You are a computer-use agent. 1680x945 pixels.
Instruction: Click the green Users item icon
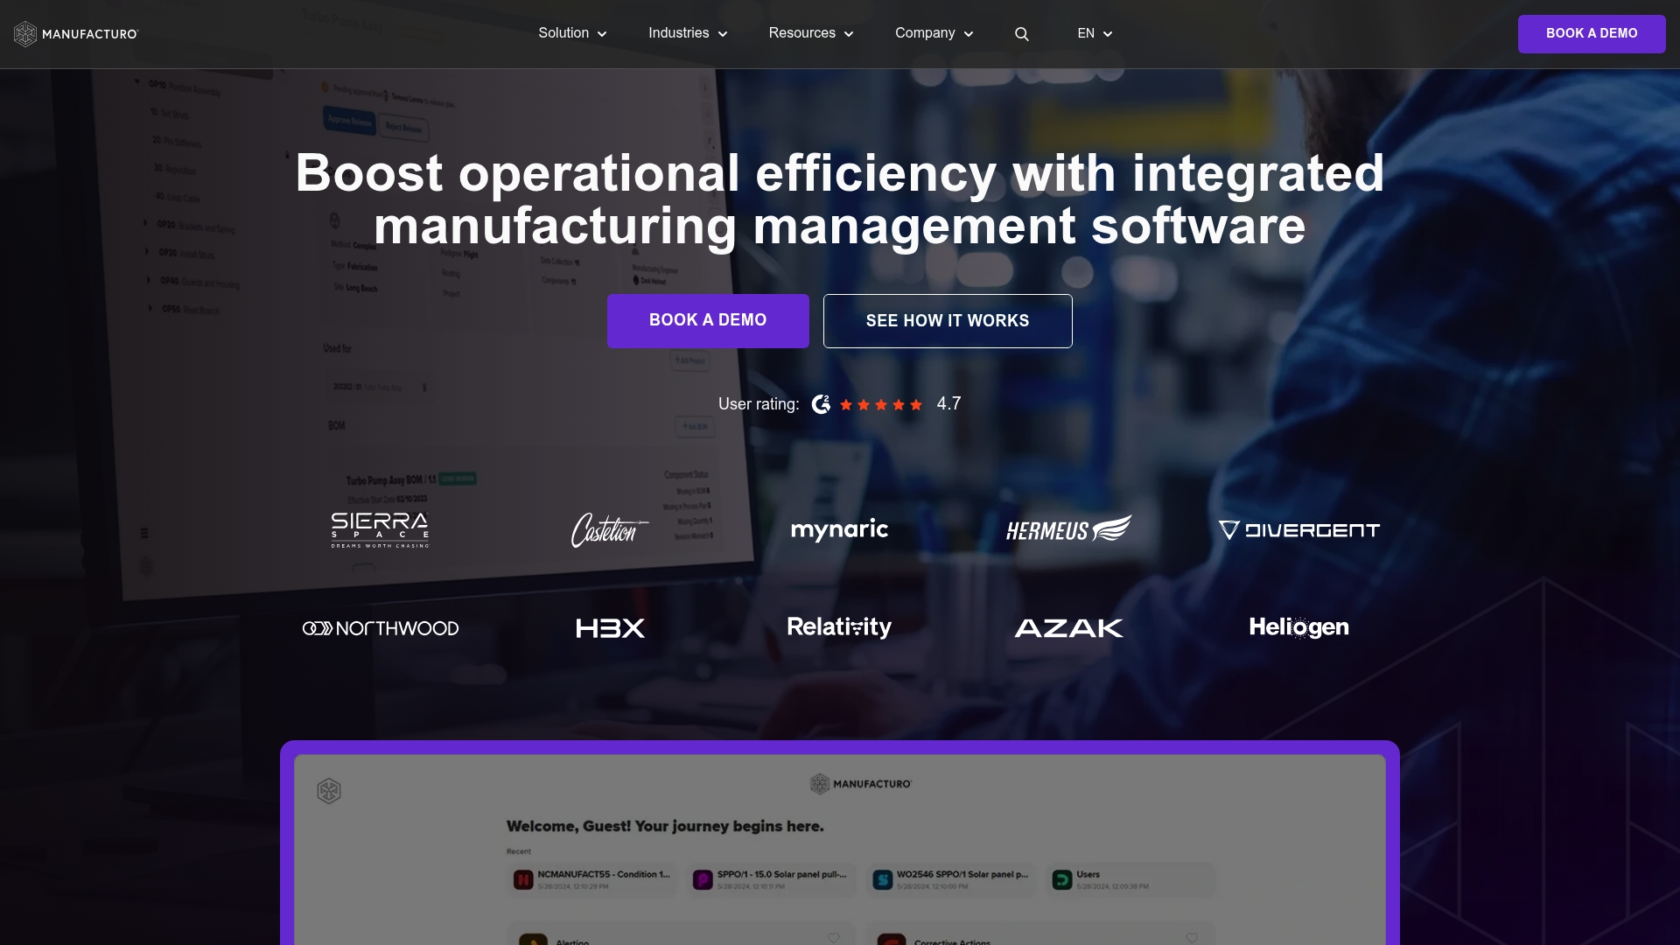point(1062,880)
